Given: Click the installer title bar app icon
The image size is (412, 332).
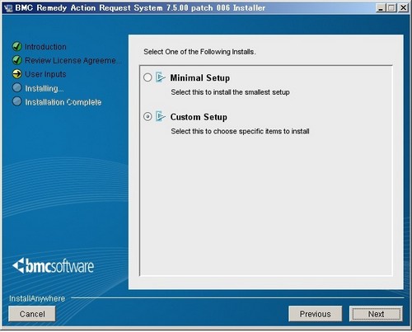Looking at the screenshot, I should coord(8,8).
